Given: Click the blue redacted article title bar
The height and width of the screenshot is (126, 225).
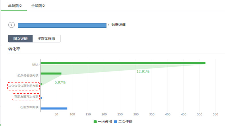Looking at the screenshot, I should 62,25.
